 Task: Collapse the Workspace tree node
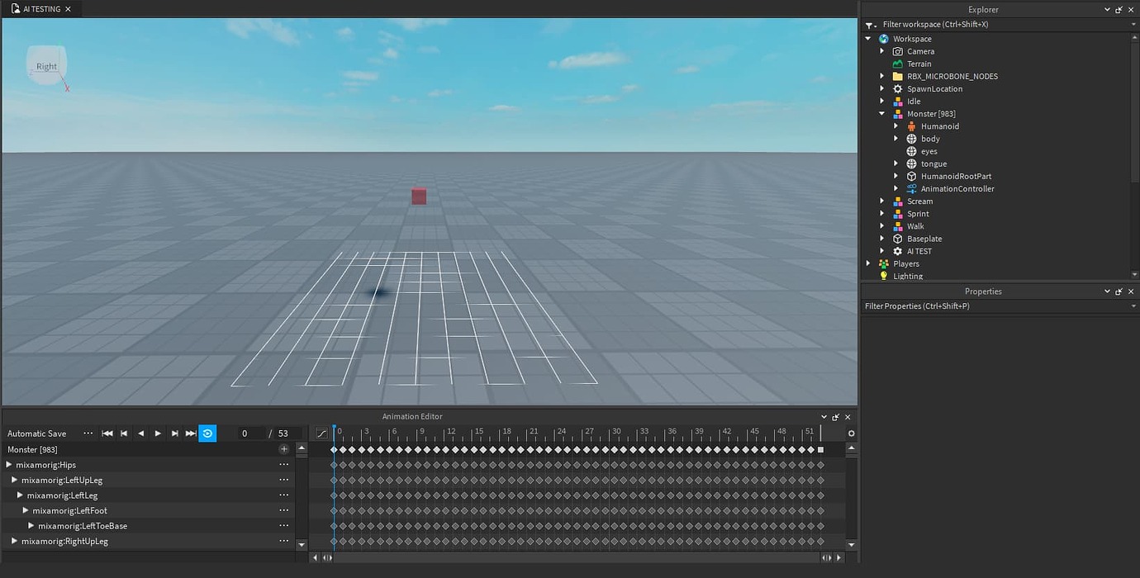coord(867,38)
